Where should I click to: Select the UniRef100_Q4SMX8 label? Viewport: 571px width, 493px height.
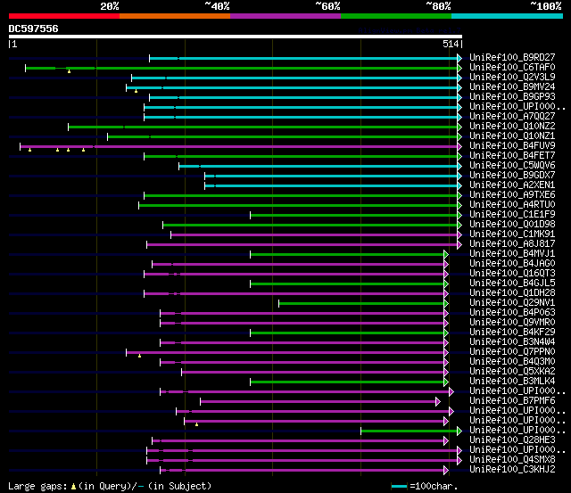[x=512, y=460]
